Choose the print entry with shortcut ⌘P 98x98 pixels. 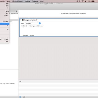pos(5,41)
